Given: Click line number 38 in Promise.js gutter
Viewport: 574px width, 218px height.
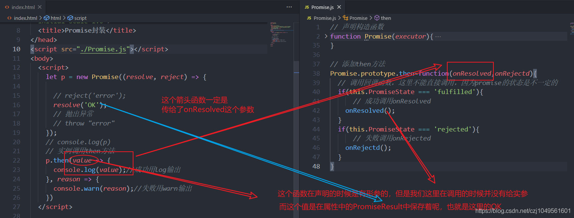Looking at the screenshot, I should [316, 73].
